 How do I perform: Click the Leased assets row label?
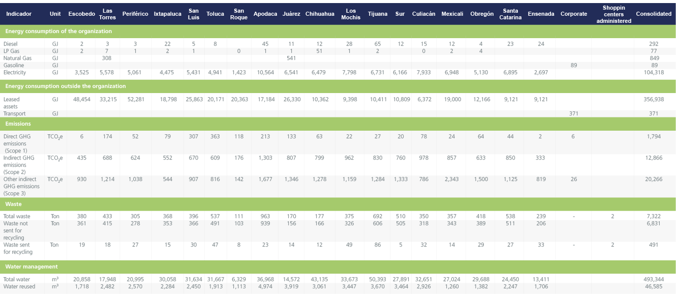11,103
